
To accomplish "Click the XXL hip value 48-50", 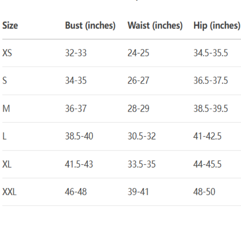I will click(x=204, y=192).
